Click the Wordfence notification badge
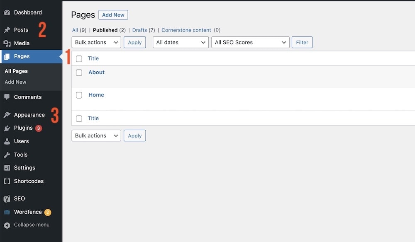The image size is (415, 242). click(48, 212)
